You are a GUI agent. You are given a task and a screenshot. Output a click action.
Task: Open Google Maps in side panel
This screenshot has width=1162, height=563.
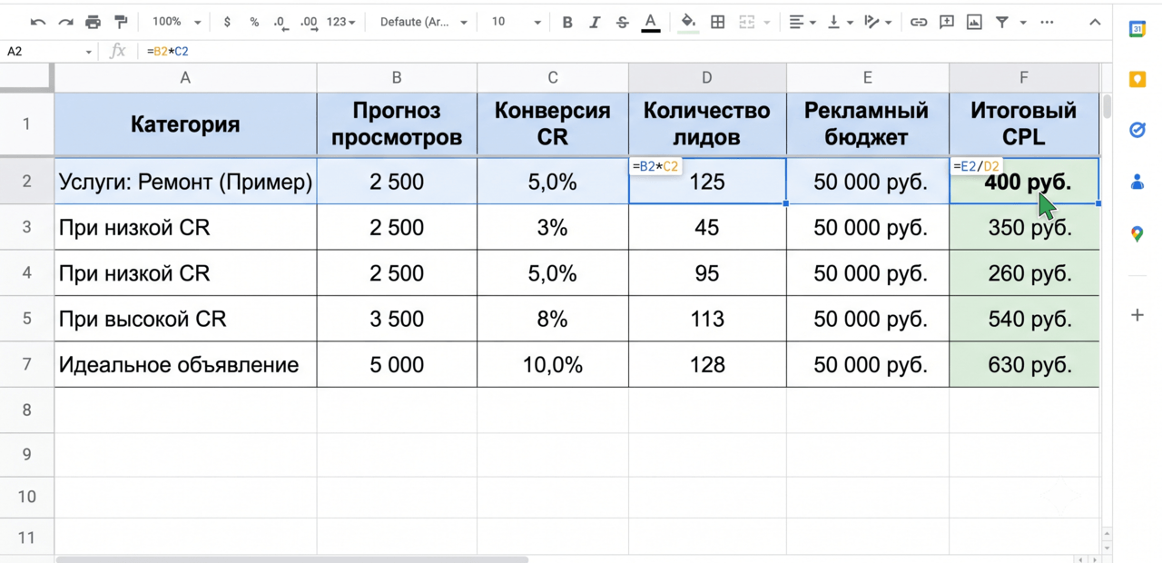tap(1137, 234)
